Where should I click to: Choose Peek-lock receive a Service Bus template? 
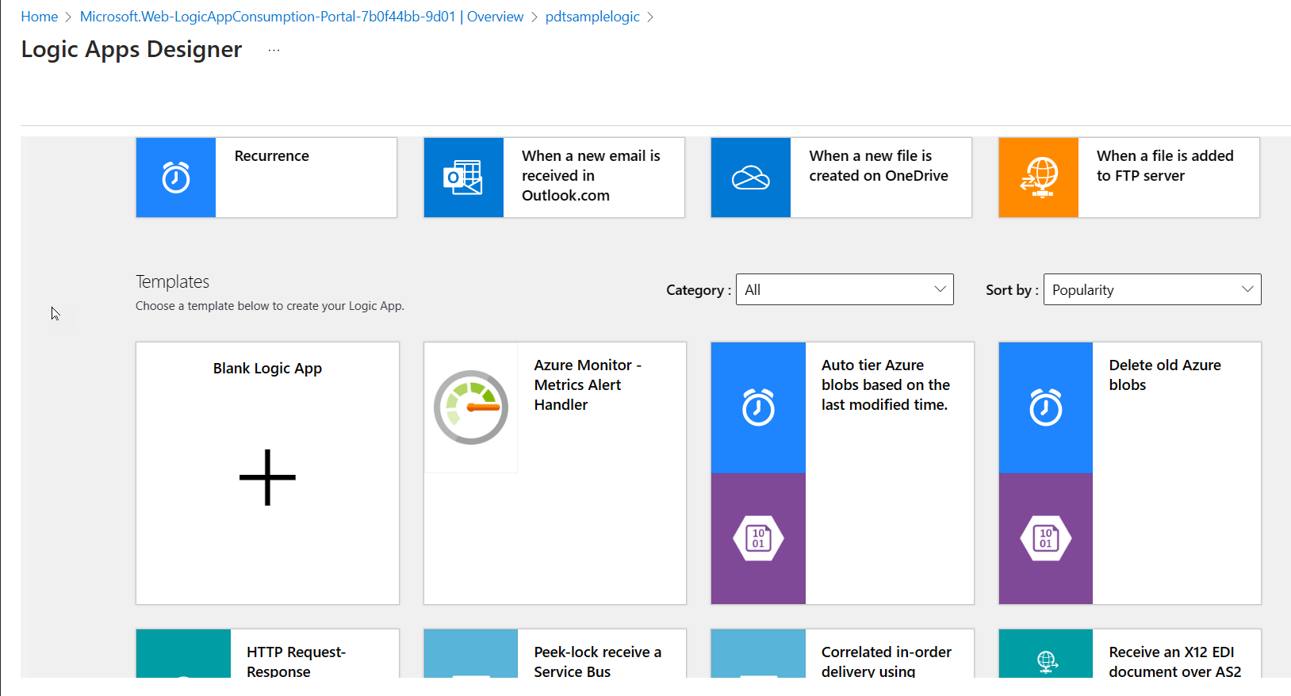(x=597, y=660)
